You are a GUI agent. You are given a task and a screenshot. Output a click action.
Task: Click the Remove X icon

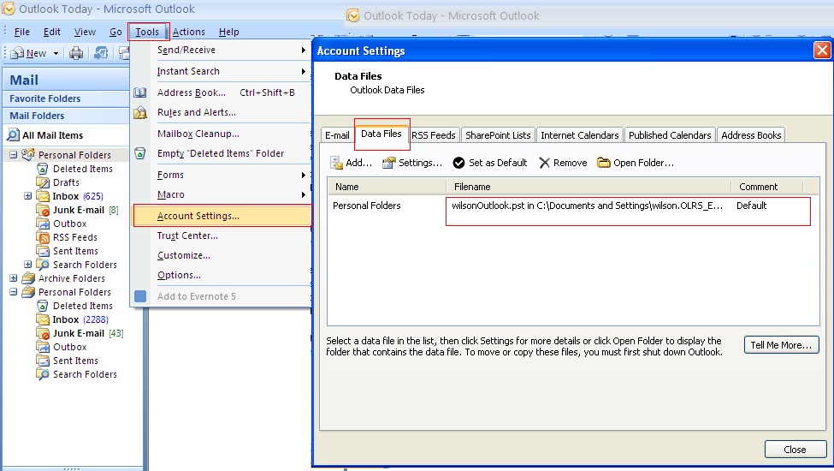click(544, 163)
